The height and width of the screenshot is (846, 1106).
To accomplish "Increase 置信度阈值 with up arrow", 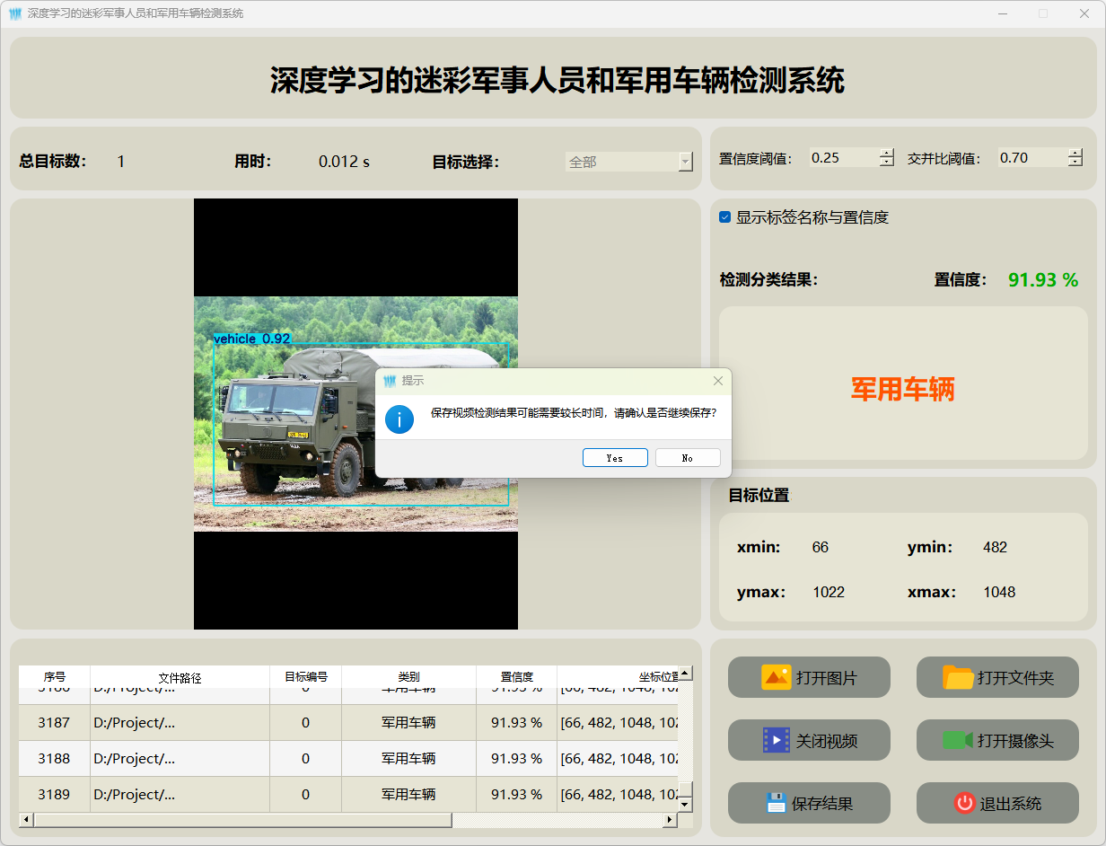I will (887, 153).
